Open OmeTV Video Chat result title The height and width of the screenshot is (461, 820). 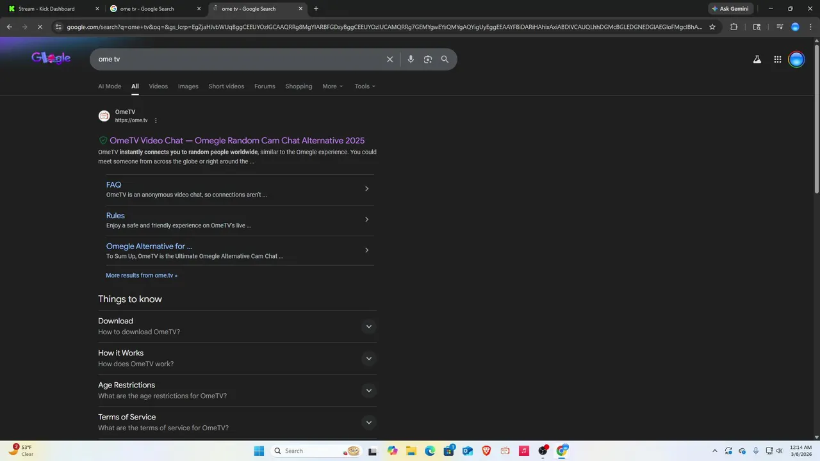237,141
